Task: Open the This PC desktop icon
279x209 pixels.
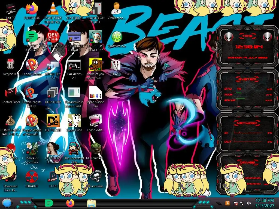Action: 11,11
